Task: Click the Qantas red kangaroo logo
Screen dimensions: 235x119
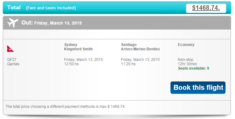Action: click(10, 48)
